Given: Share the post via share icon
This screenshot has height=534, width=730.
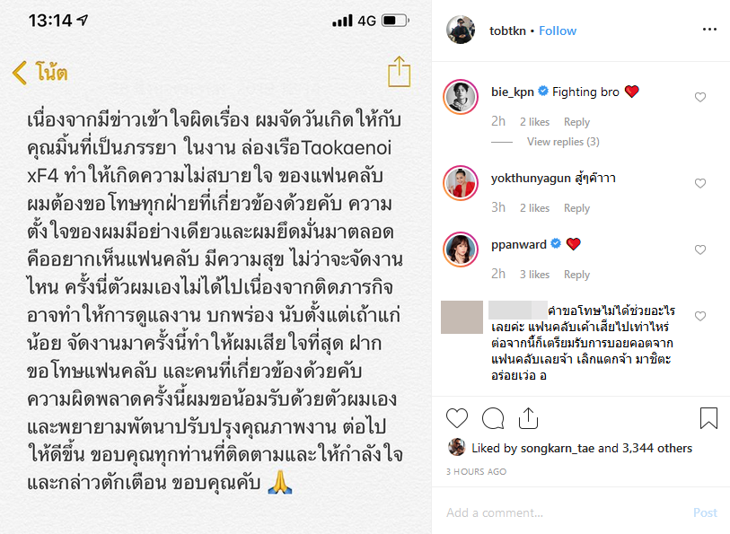Looking at the screenshot, I should pyautogui.click(x=528, y=417).
